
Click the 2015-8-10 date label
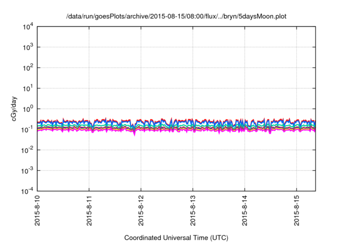(x=37, y=210)
